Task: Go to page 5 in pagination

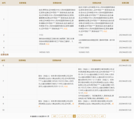Action: click(x=87, y=116)
